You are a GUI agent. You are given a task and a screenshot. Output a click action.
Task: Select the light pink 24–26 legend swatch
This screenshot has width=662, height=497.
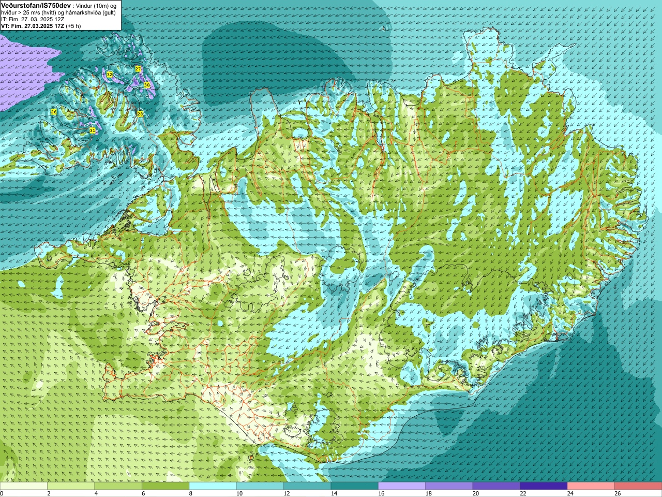tap(591, 486)
